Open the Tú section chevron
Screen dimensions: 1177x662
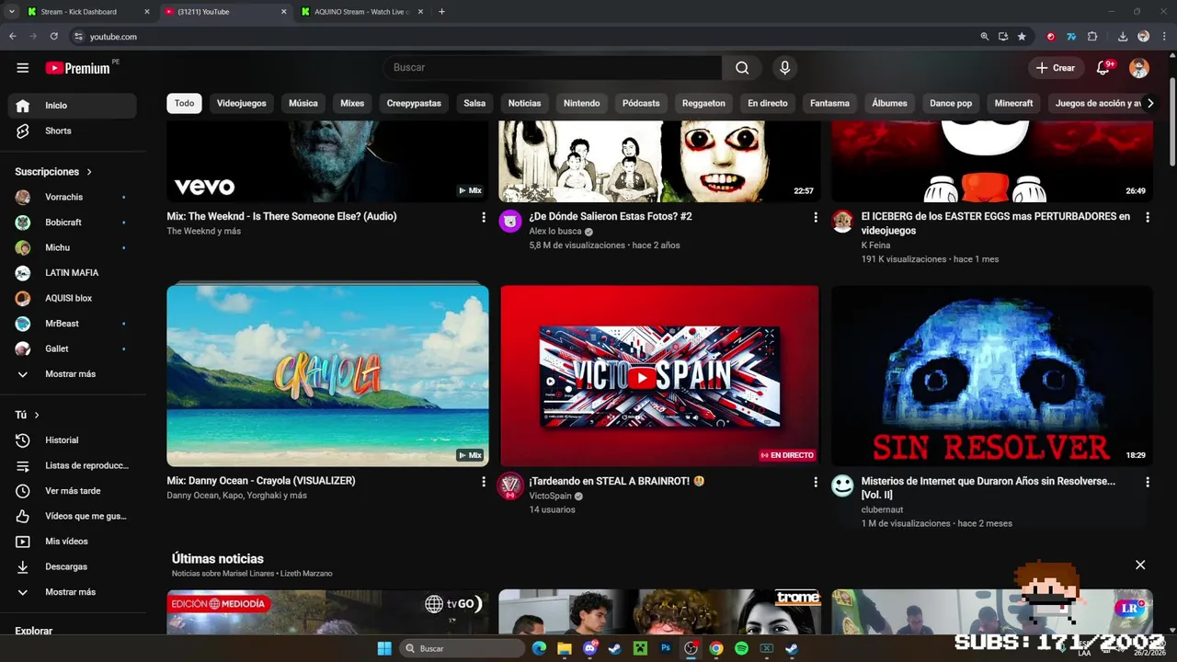coord(37,416)
